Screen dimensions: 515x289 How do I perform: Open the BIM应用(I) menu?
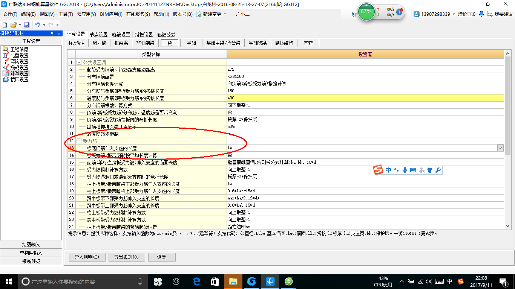(111, 14)
